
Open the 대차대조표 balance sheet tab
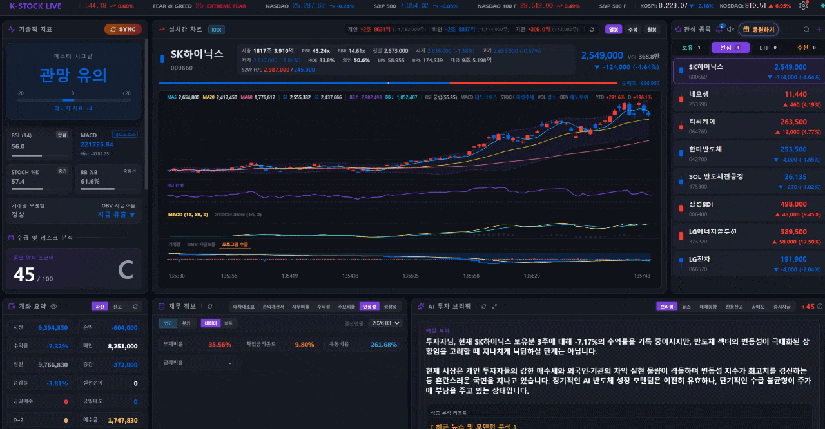(244, 307)
